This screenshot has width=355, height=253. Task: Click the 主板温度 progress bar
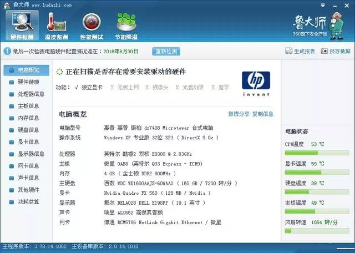pyautogui.click(x=317, y=211)
